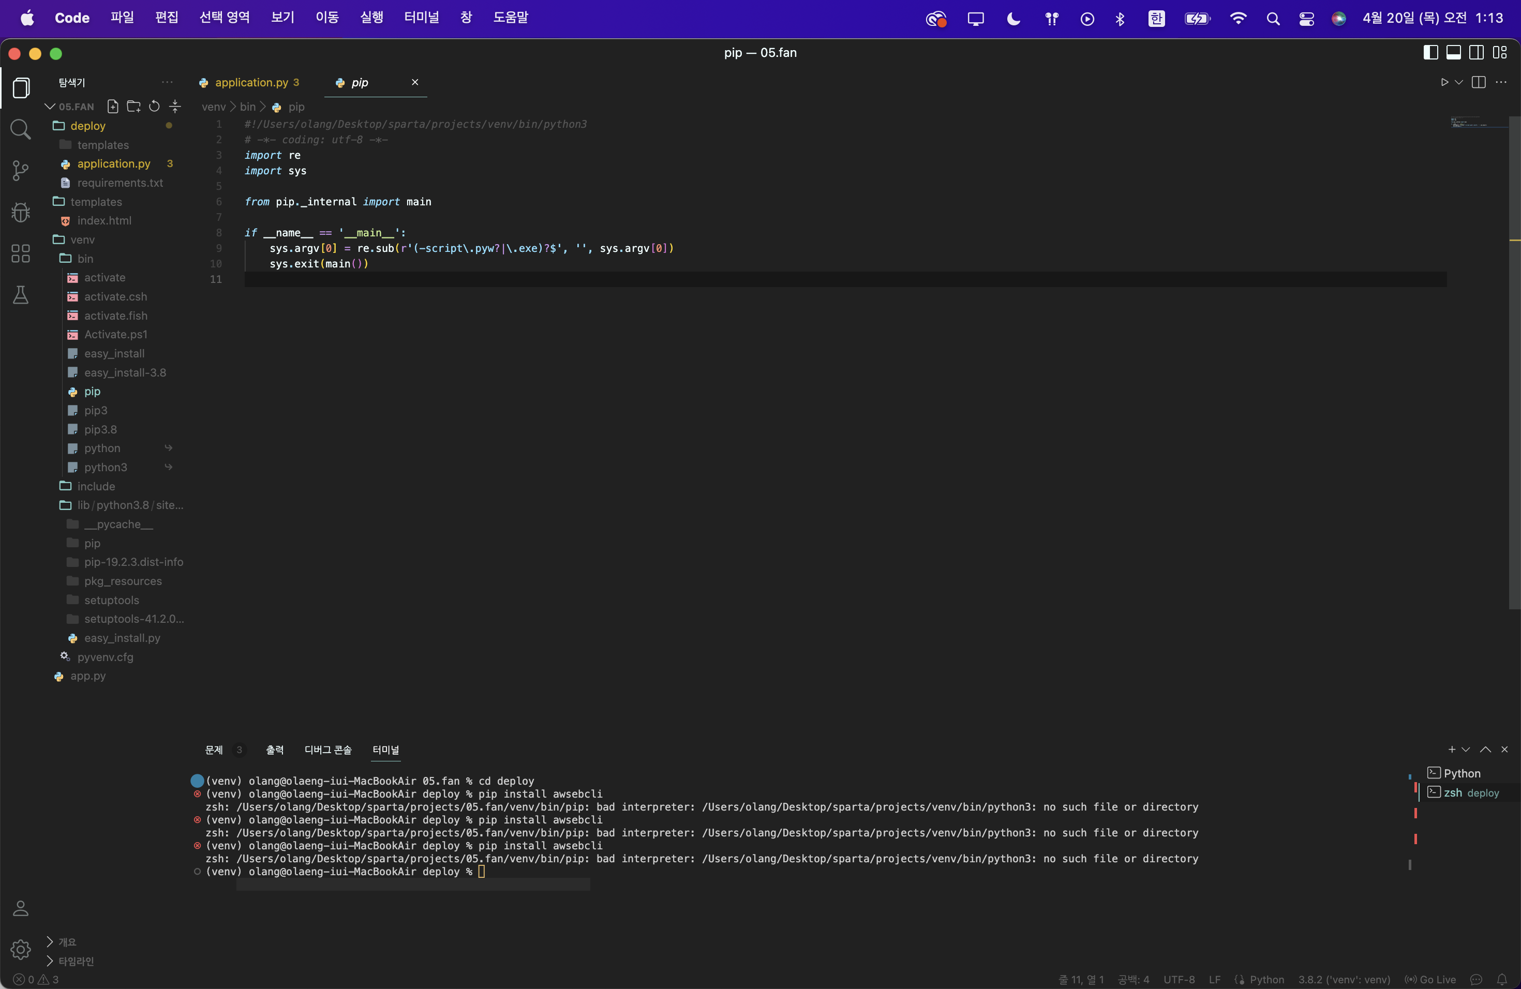
Task: Open requirements.txt in explorer
Action: pyautogui.click(x=120, y=183)
